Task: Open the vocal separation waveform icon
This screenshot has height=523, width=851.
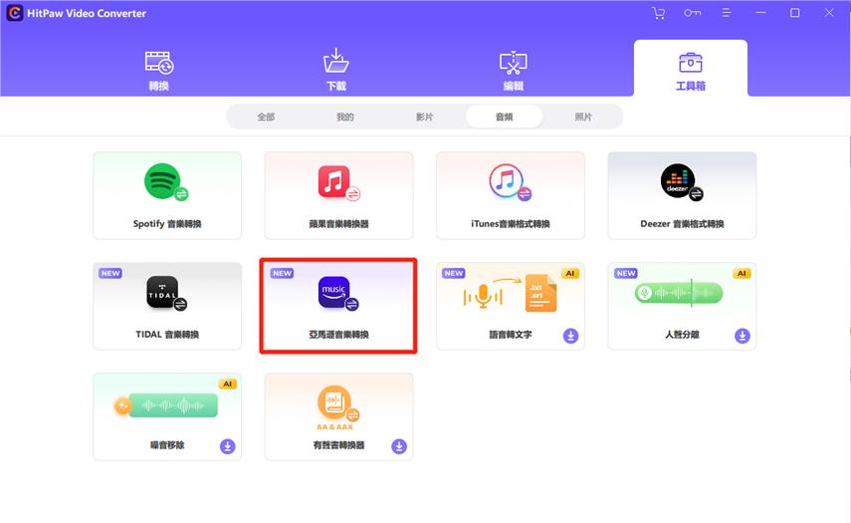Action: pos(679,293)
